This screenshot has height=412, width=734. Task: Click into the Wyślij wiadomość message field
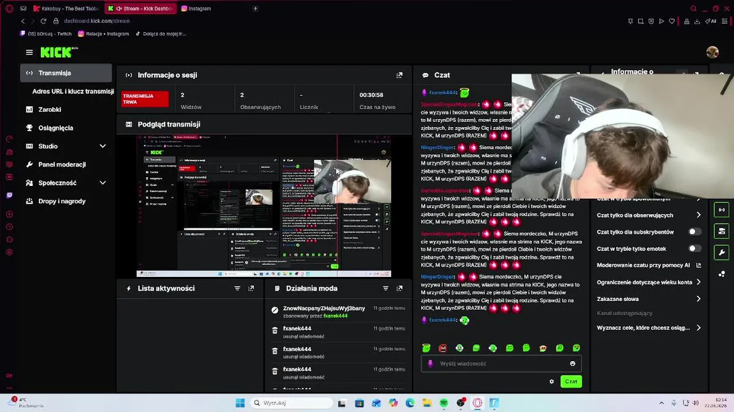(501, 363)
